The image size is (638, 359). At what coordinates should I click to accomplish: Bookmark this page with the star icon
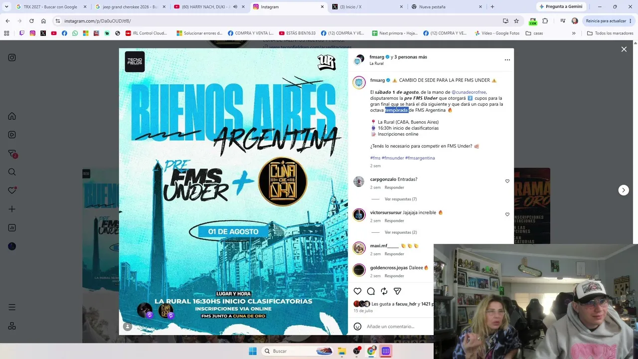coord(516,21)
